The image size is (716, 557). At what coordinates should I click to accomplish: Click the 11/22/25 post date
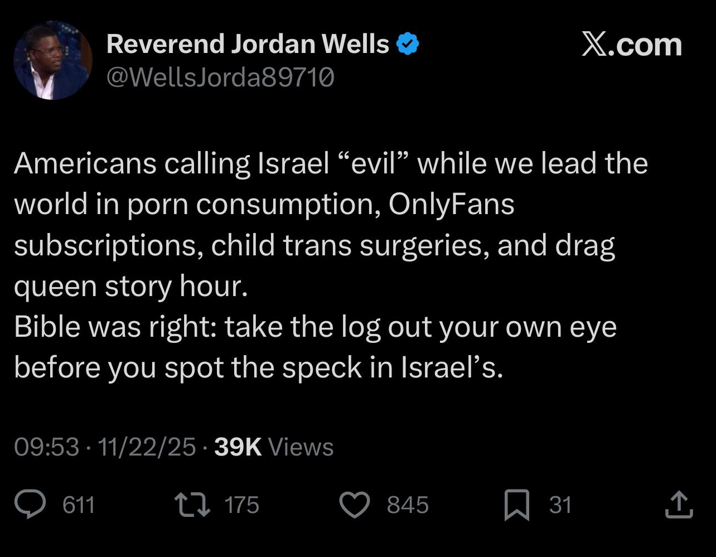tap(147, 447)
